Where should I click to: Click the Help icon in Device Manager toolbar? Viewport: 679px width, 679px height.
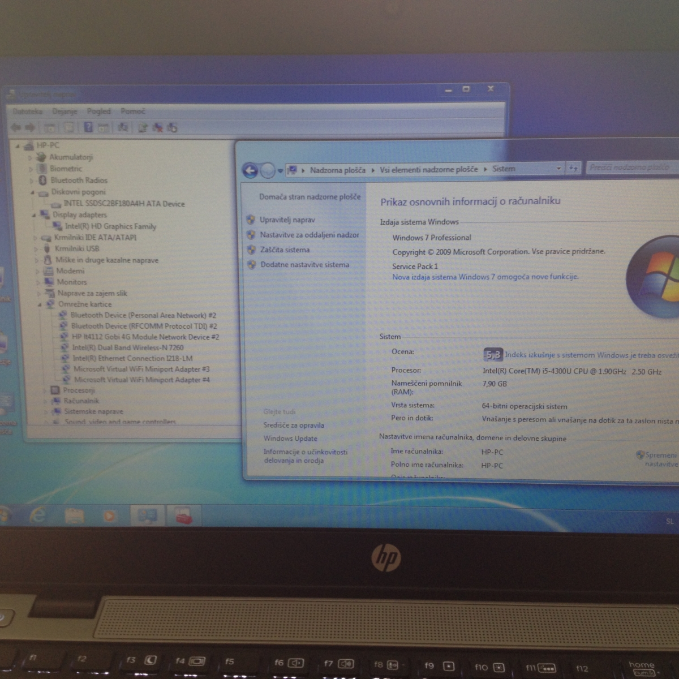click(x=88, y=127)
